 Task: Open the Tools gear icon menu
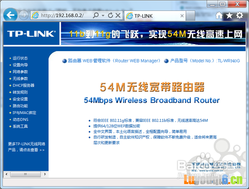pos(240,15)
